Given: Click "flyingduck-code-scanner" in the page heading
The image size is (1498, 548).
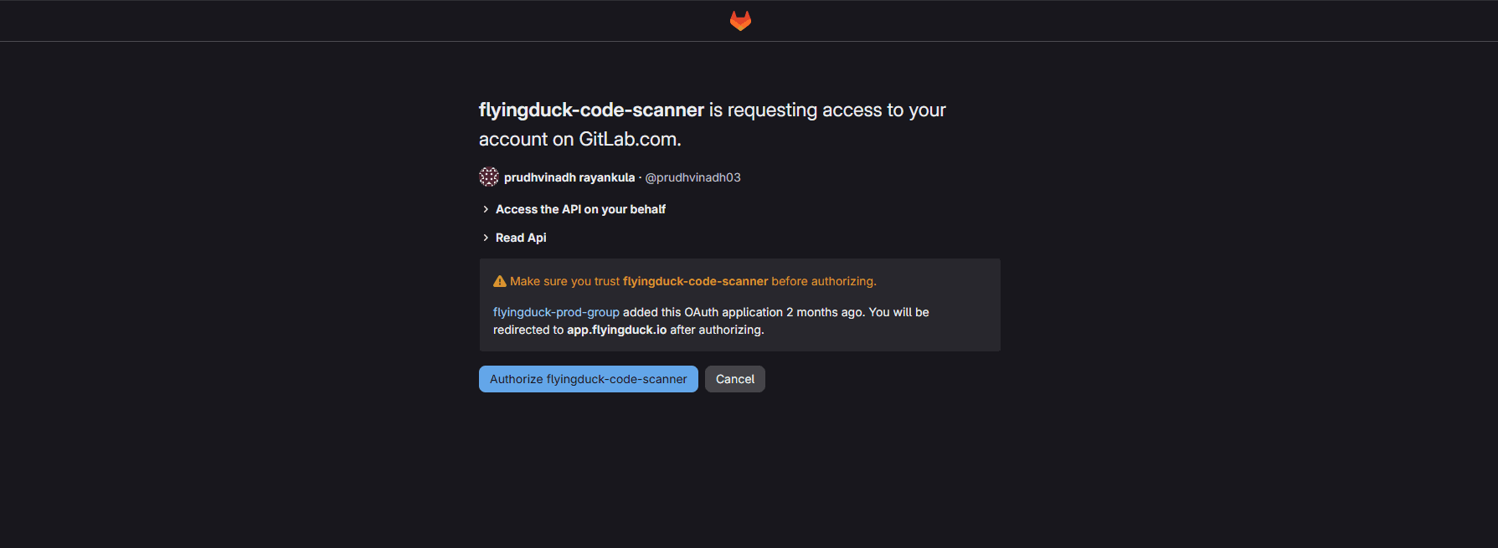Looking at the screenshot, I should (589, 110).
